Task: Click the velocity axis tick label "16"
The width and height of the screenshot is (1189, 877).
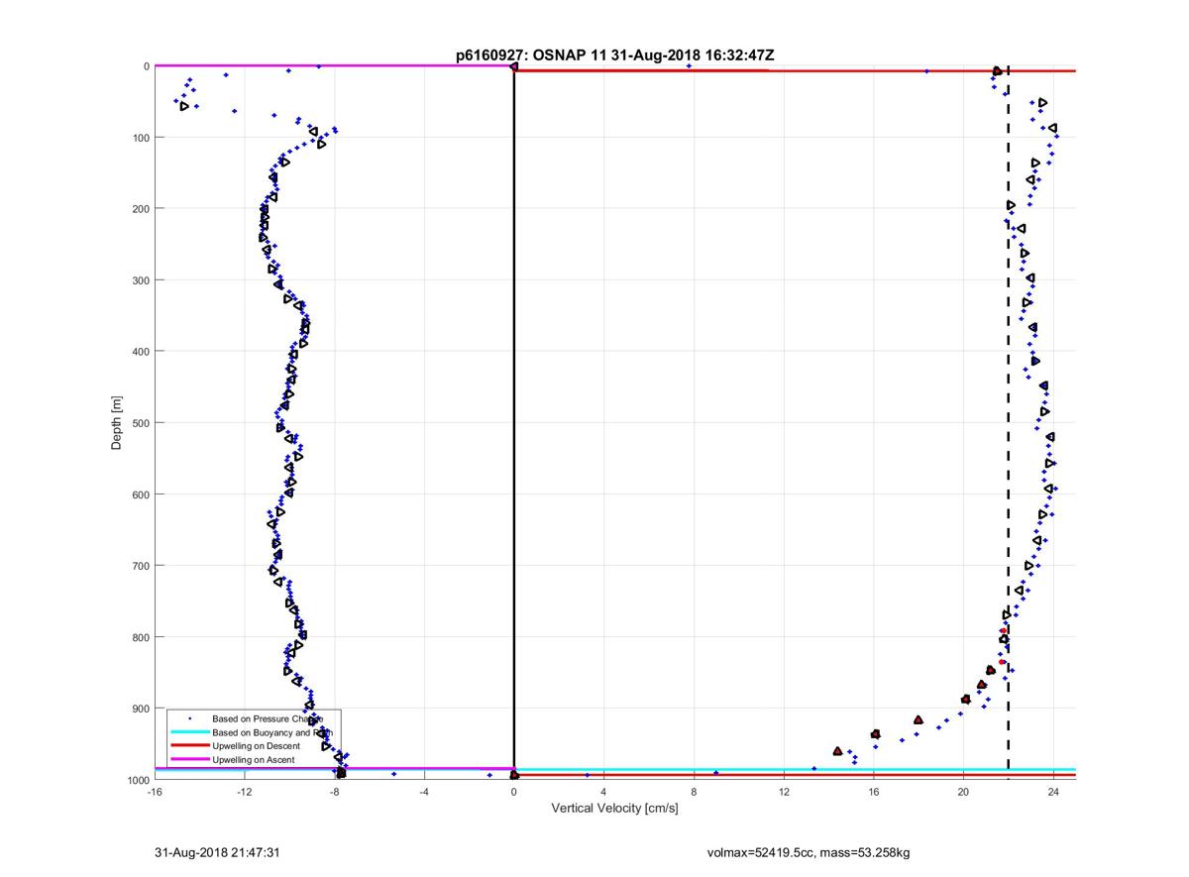Action: pos(874,793)
